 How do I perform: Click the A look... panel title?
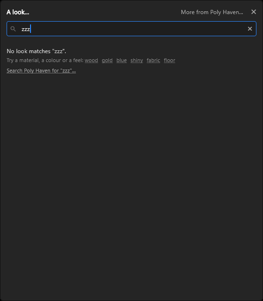tap(18, 12)
